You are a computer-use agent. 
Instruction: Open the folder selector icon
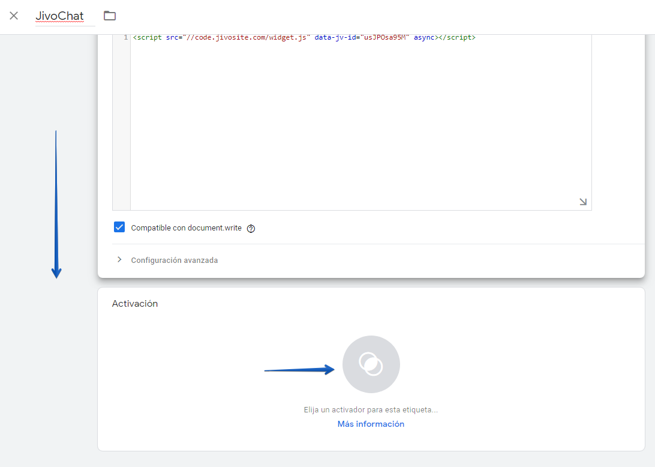coord(110,16)
